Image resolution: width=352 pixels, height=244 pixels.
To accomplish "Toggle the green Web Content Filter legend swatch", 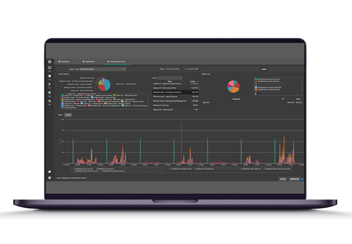I will (114, 95).
